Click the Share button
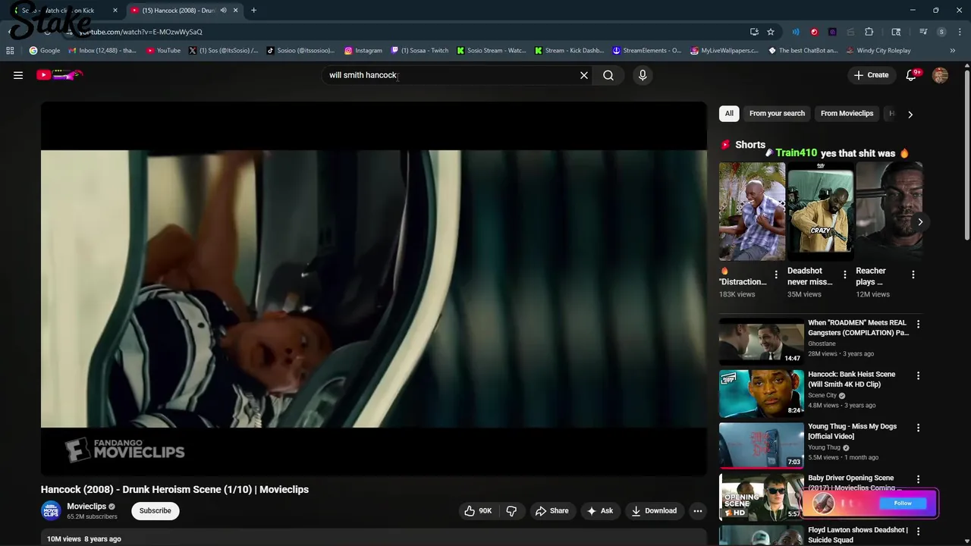The width and height of the screenshot is (971, 546). [551, 510]
